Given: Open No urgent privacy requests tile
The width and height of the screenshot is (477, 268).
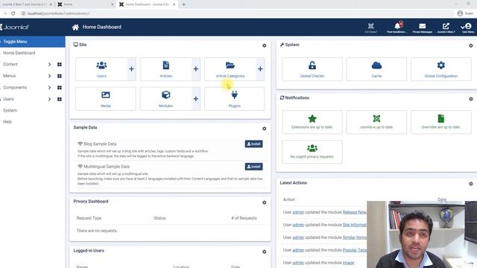Looking at the screenshot, I should tap(312, 152).
